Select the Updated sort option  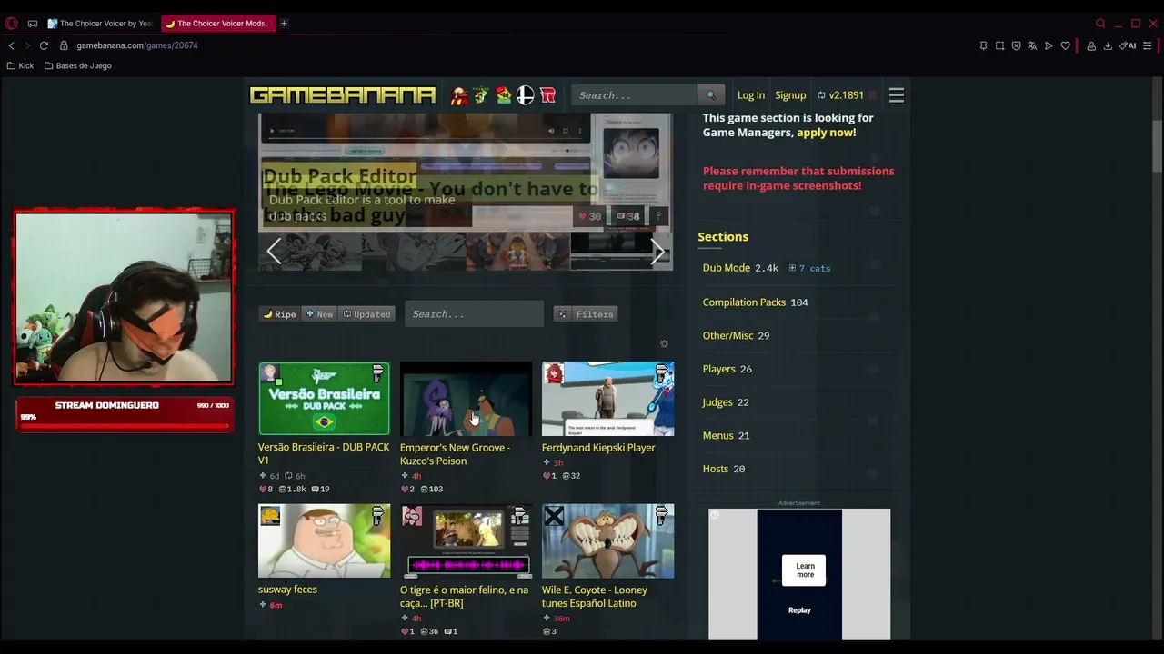[x=366, y=314]
